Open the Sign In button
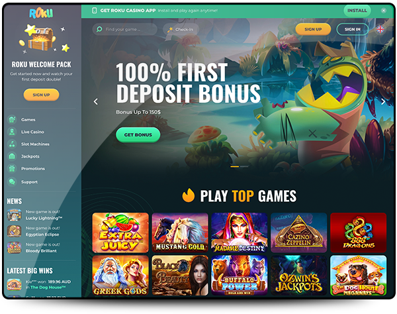The image size is (397, 314). [x=352, y=29]
